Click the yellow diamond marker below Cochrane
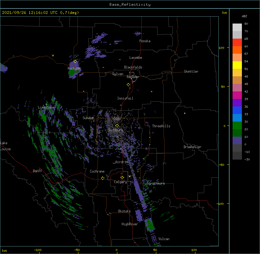260x254 pixels. point(103,178)
